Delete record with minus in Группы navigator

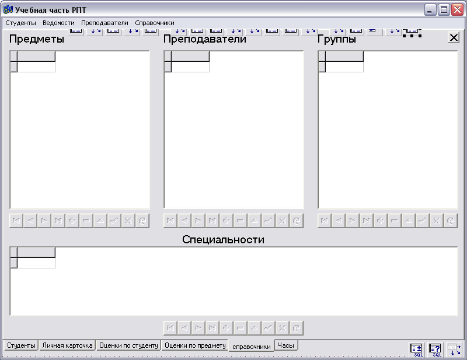coord(395,221)
